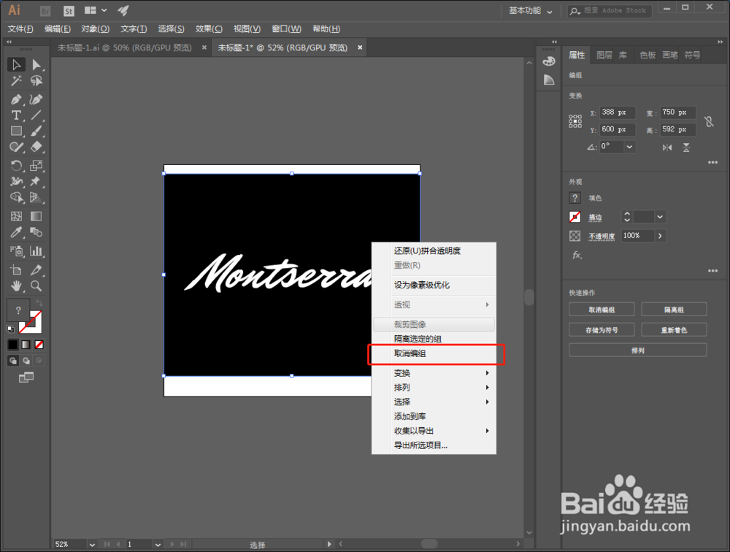730x552 pixels.
Task: Select the Blend tool
Action: pyautogui.click(x=36, y=232)
